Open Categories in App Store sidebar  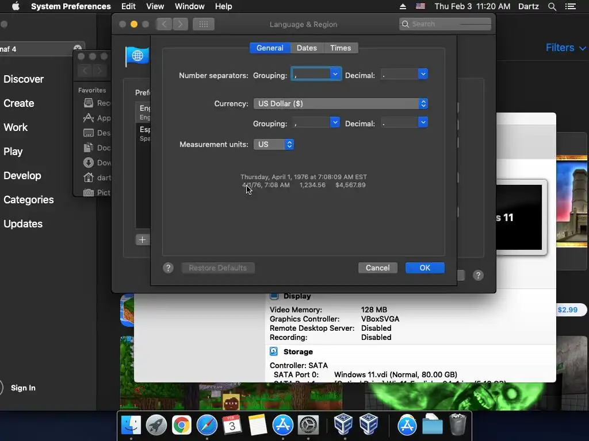tap(29, 199)
